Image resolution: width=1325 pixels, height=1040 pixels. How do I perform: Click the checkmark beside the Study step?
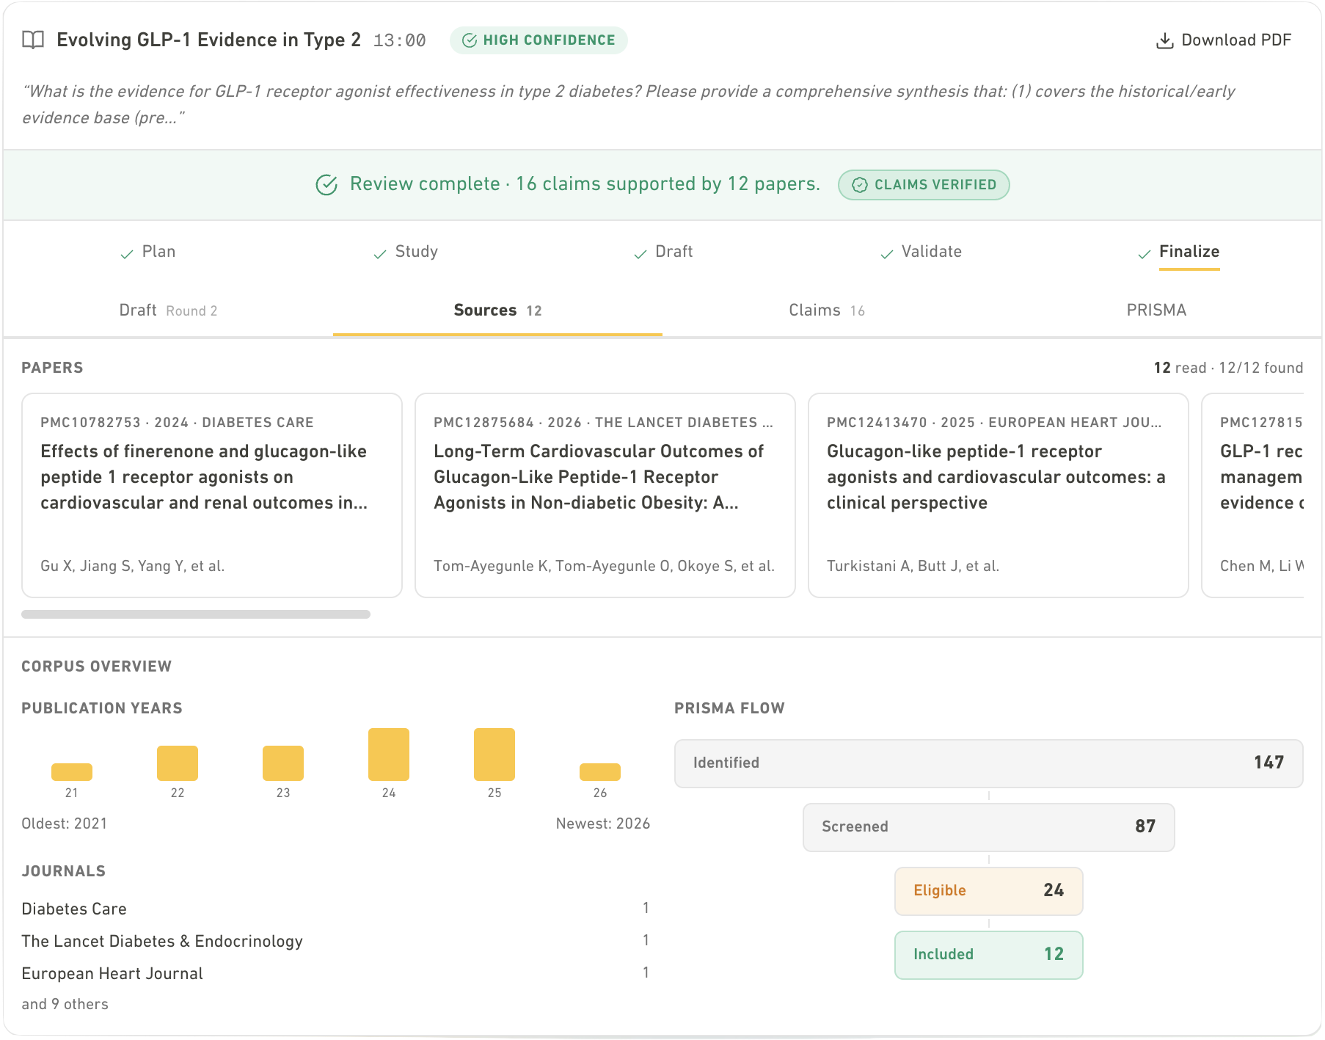pos(380,254)
